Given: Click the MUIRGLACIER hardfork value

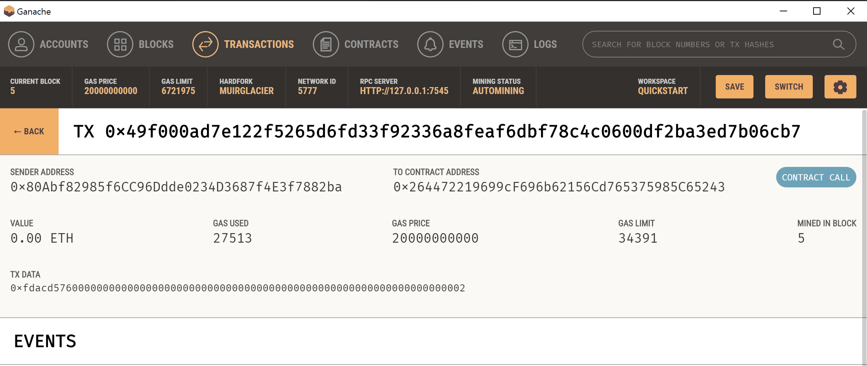Looking at the screenshot, I should 247,91.
